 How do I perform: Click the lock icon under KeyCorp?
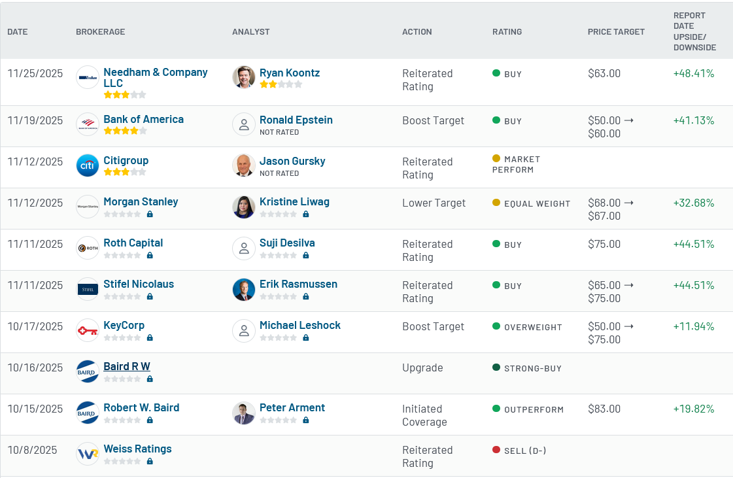click(x=150, y=337)
